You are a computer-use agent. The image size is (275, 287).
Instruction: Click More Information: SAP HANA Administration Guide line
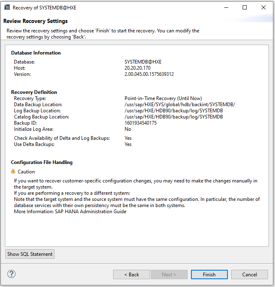[70, 212]
